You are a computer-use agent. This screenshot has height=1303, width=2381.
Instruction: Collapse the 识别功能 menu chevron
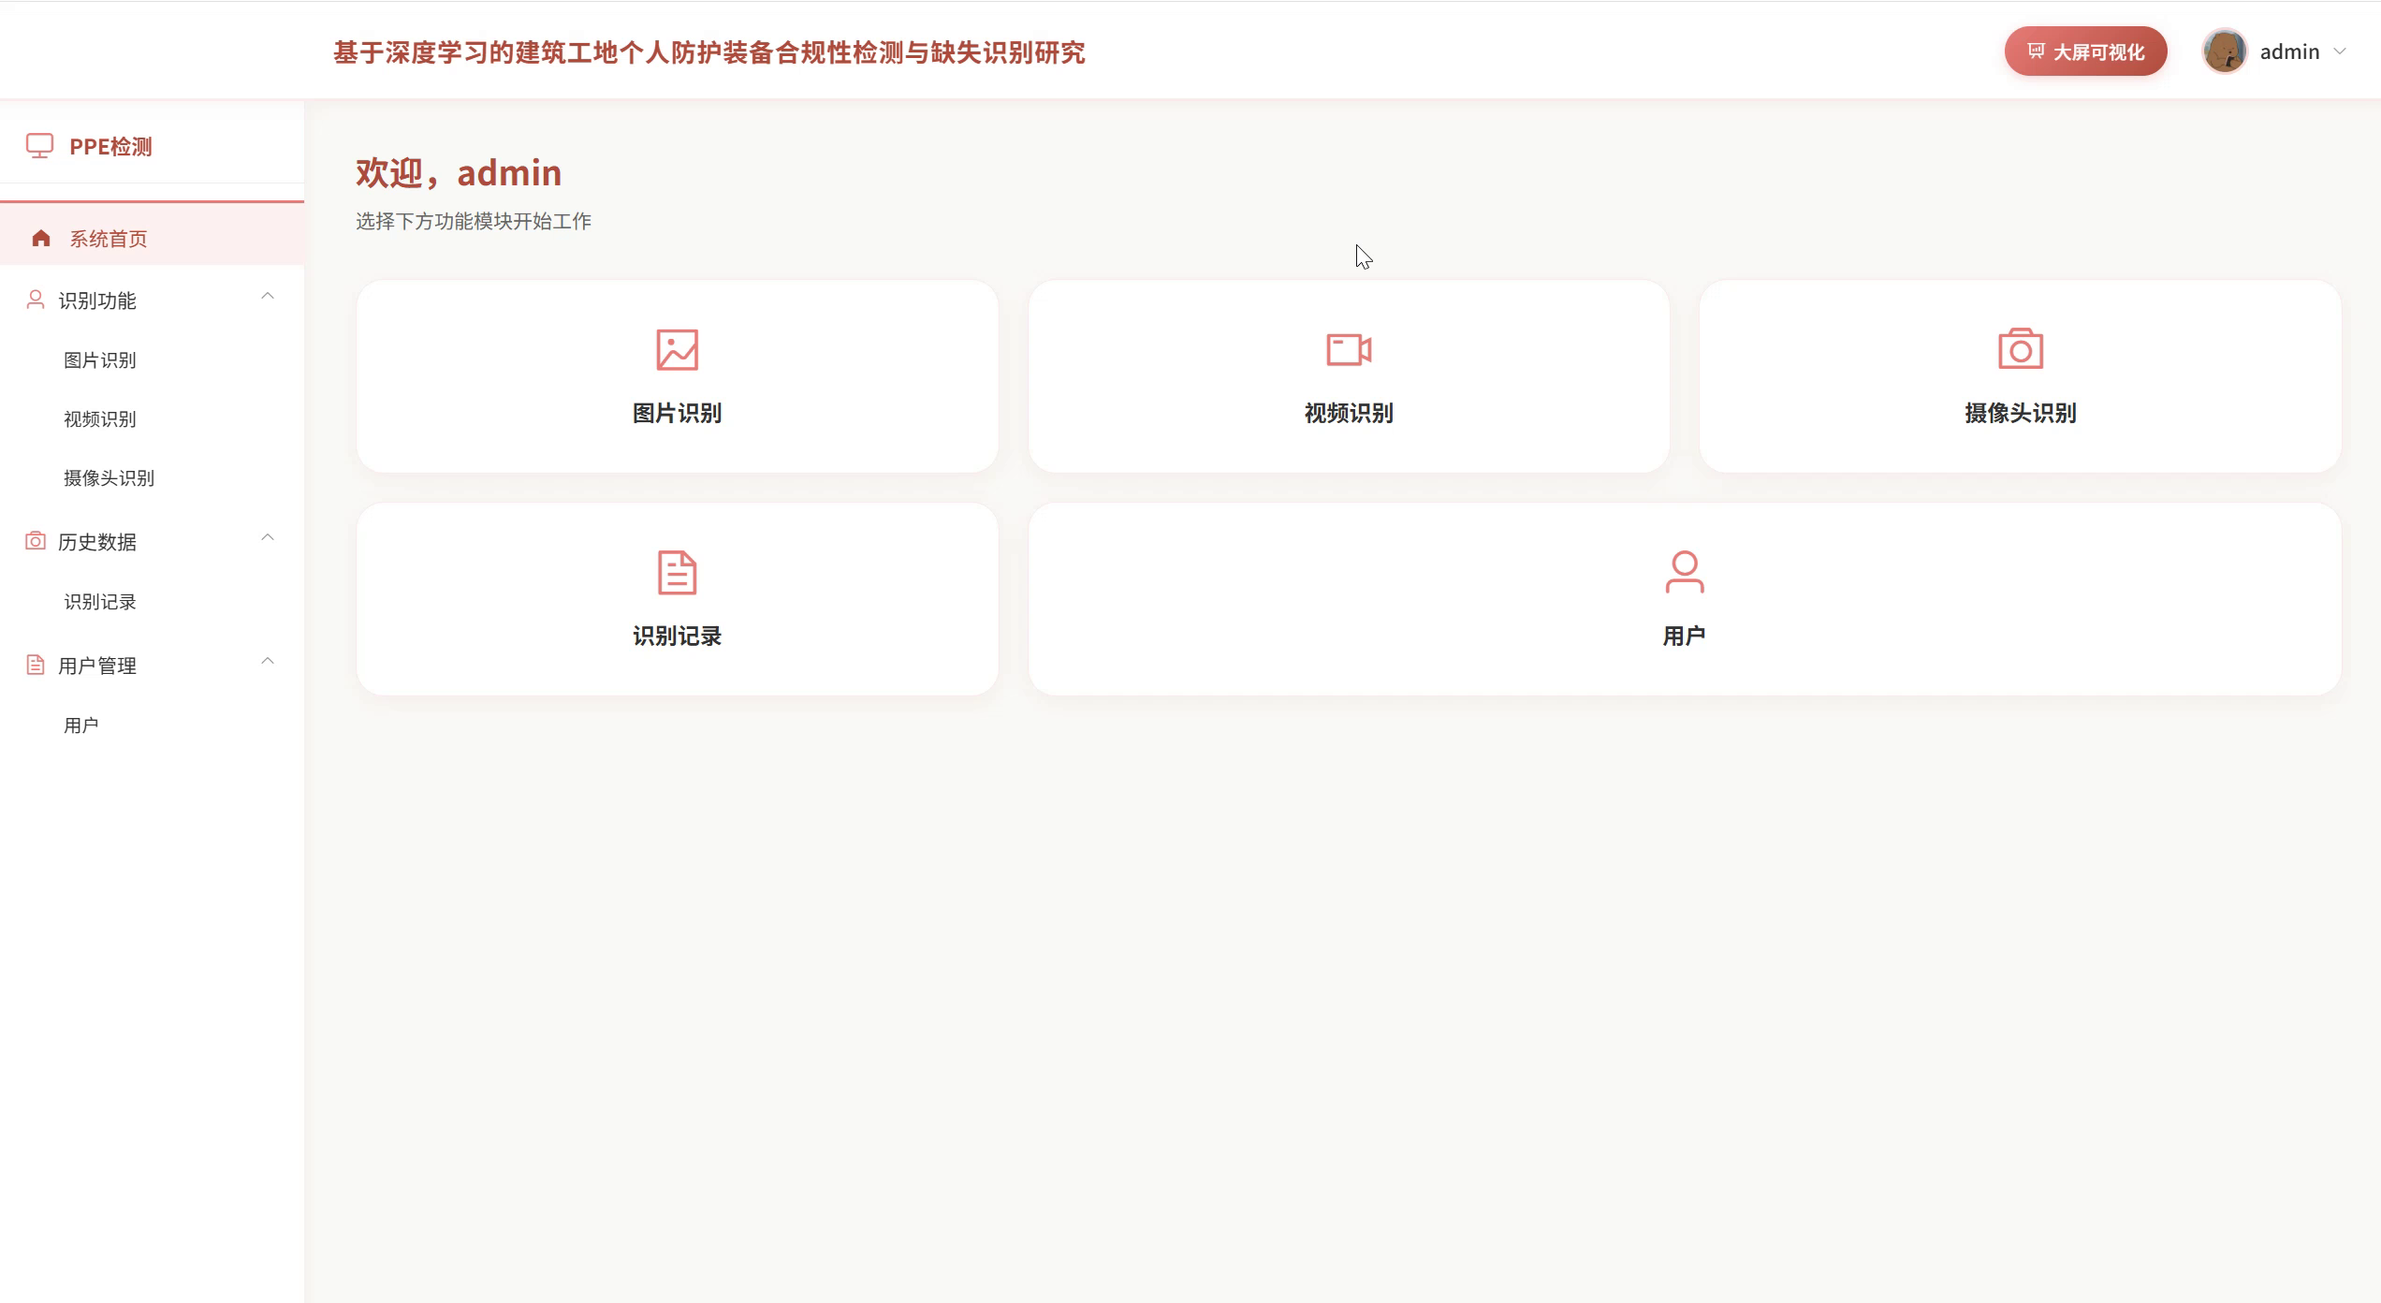click(x=268, y=297)
